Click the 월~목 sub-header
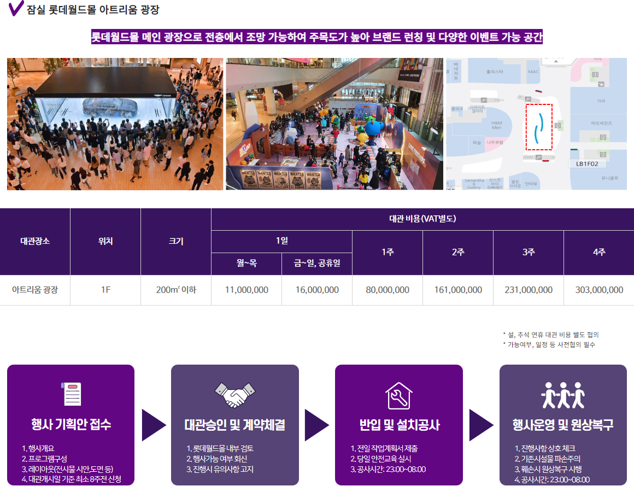 point(246,263)
